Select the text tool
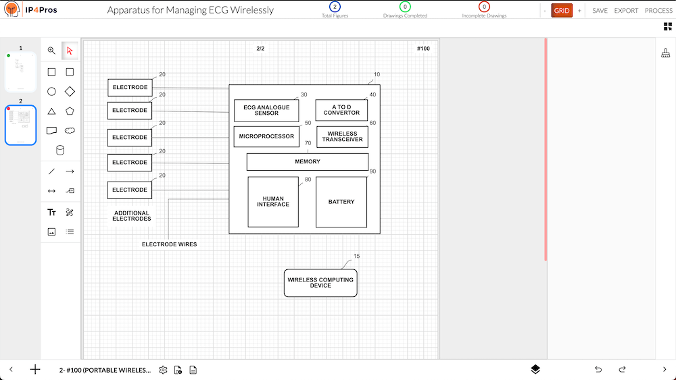 (51, 212)
